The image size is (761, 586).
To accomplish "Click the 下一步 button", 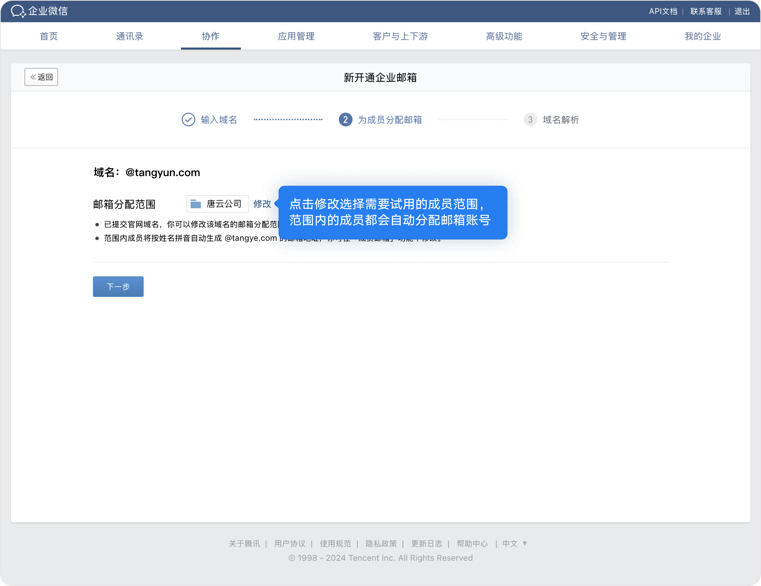I will (x=118, y=286).
